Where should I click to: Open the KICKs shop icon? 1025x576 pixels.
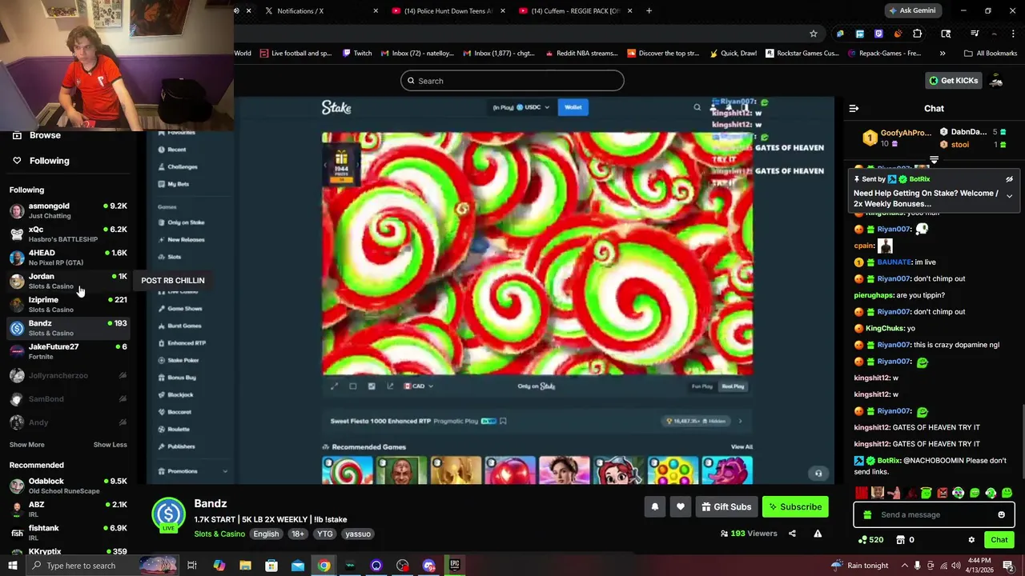tap(900, 540)
